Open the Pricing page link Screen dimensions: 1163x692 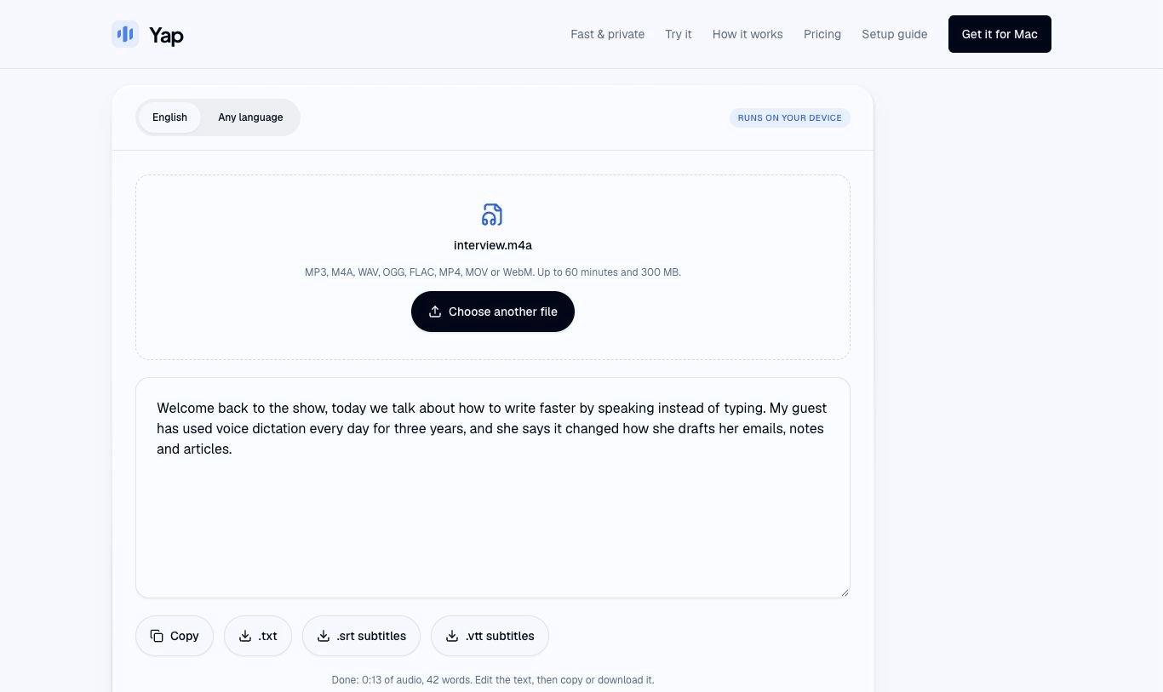tap(822, 34)
